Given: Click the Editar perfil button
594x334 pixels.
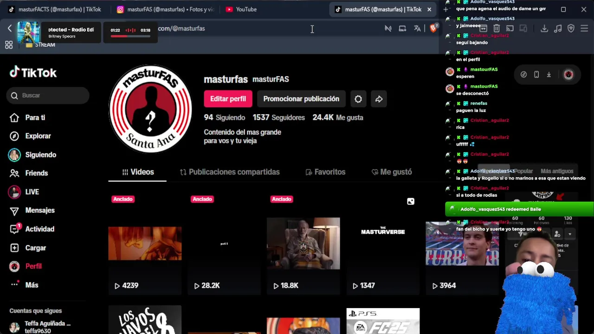Looking at the screenshot, I should click(228, 99).
